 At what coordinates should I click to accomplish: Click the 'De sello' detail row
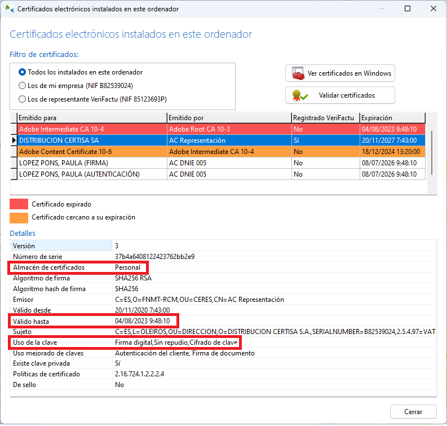click(223, 385)
